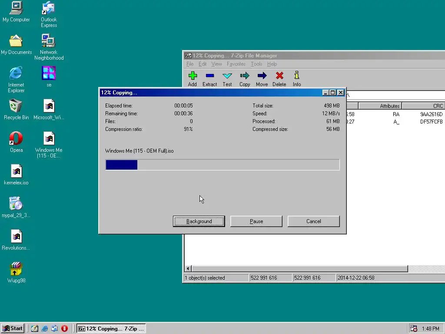Select Recycle Bin desktop icon
The width and height of the screenshot is (445, 334).
click(x=16, y=110)
